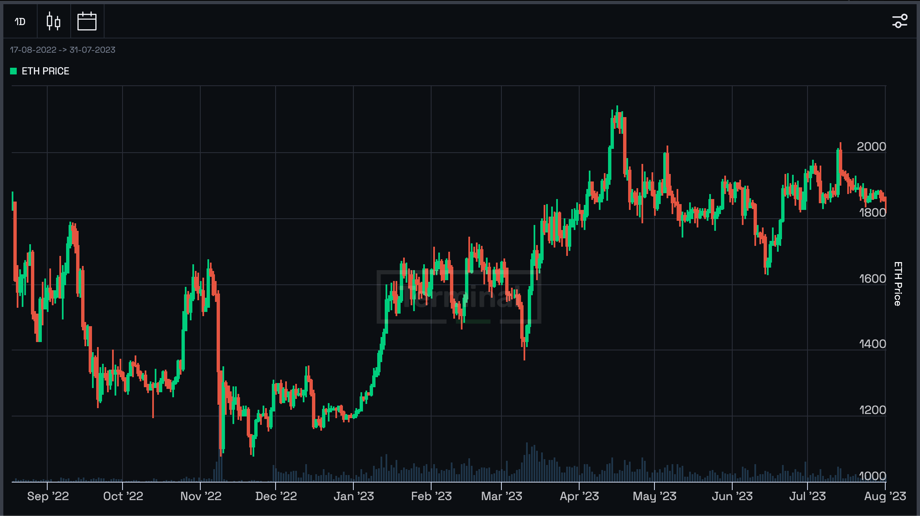Switch chart type with candlestick icon
The image size is (920, 516).
pyautogui.click(x=54, y=21)
